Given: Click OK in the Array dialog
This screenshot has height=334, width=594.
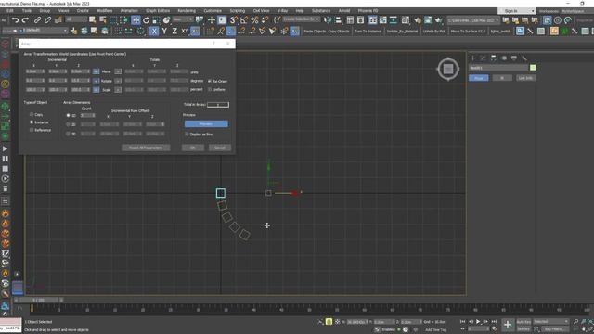Looking at the screenshot, I should (193, 148).
